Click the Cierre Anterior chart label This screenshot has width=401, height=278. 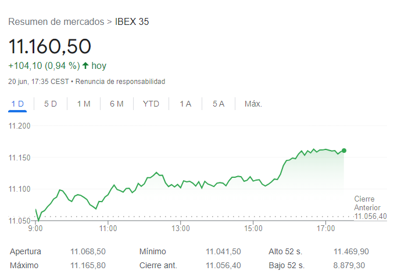point(367,203)
